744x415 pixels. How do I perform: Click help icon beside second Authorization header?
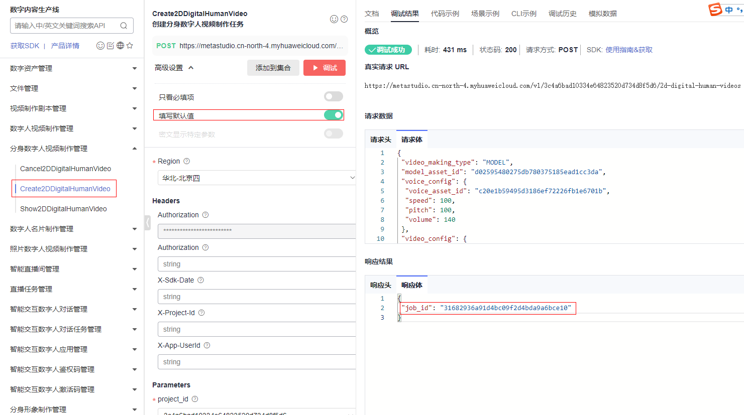[205, 247]
